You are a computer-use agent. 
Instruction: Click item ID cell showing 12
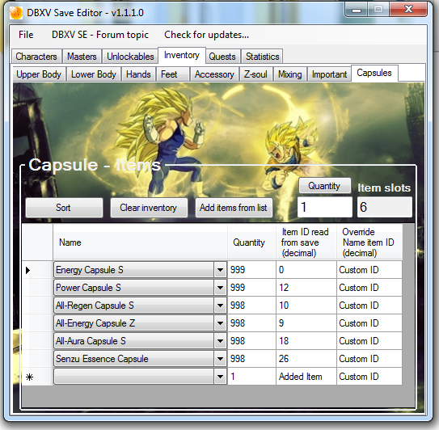[x=306, y=288]
